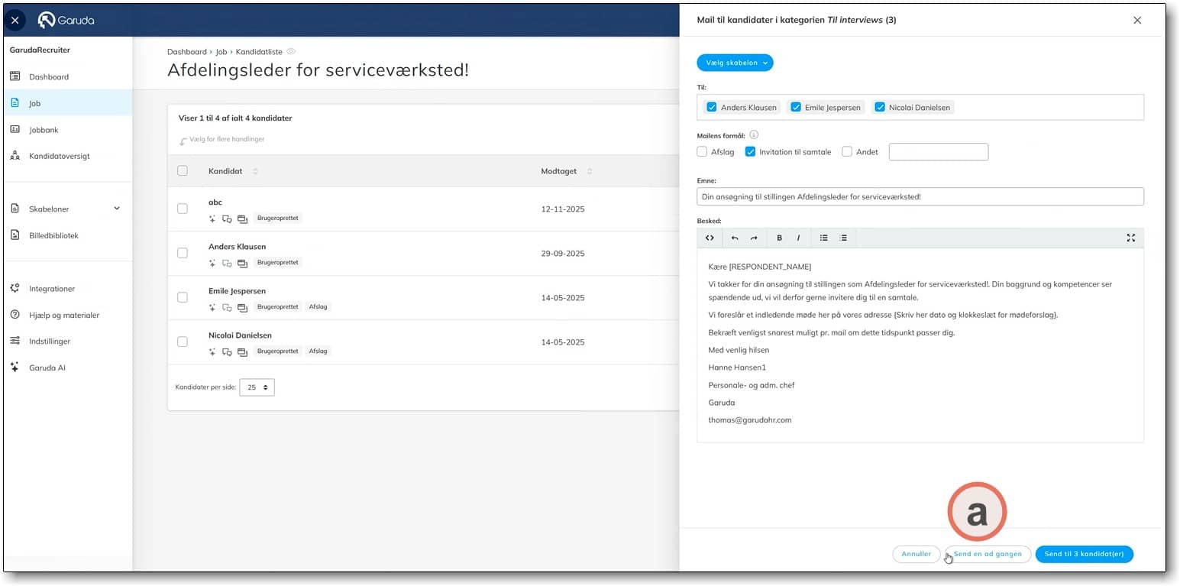
Task: Close the mail panel with the X
Action: point(1137,21)
